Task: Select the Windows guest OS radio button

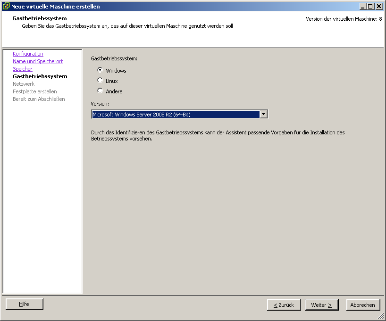Action: pyautogui.click(x=100, y=70)
